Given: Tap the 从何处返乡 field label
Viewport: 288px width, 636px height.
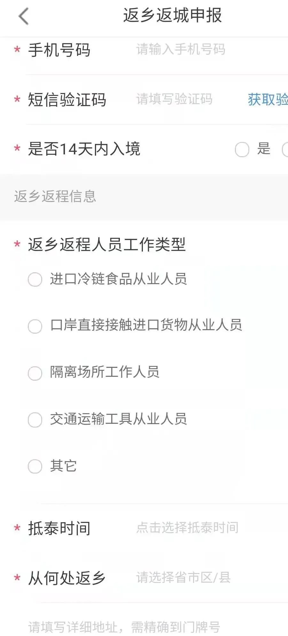Looking at the screenshot, I should (x=66, y=578).
